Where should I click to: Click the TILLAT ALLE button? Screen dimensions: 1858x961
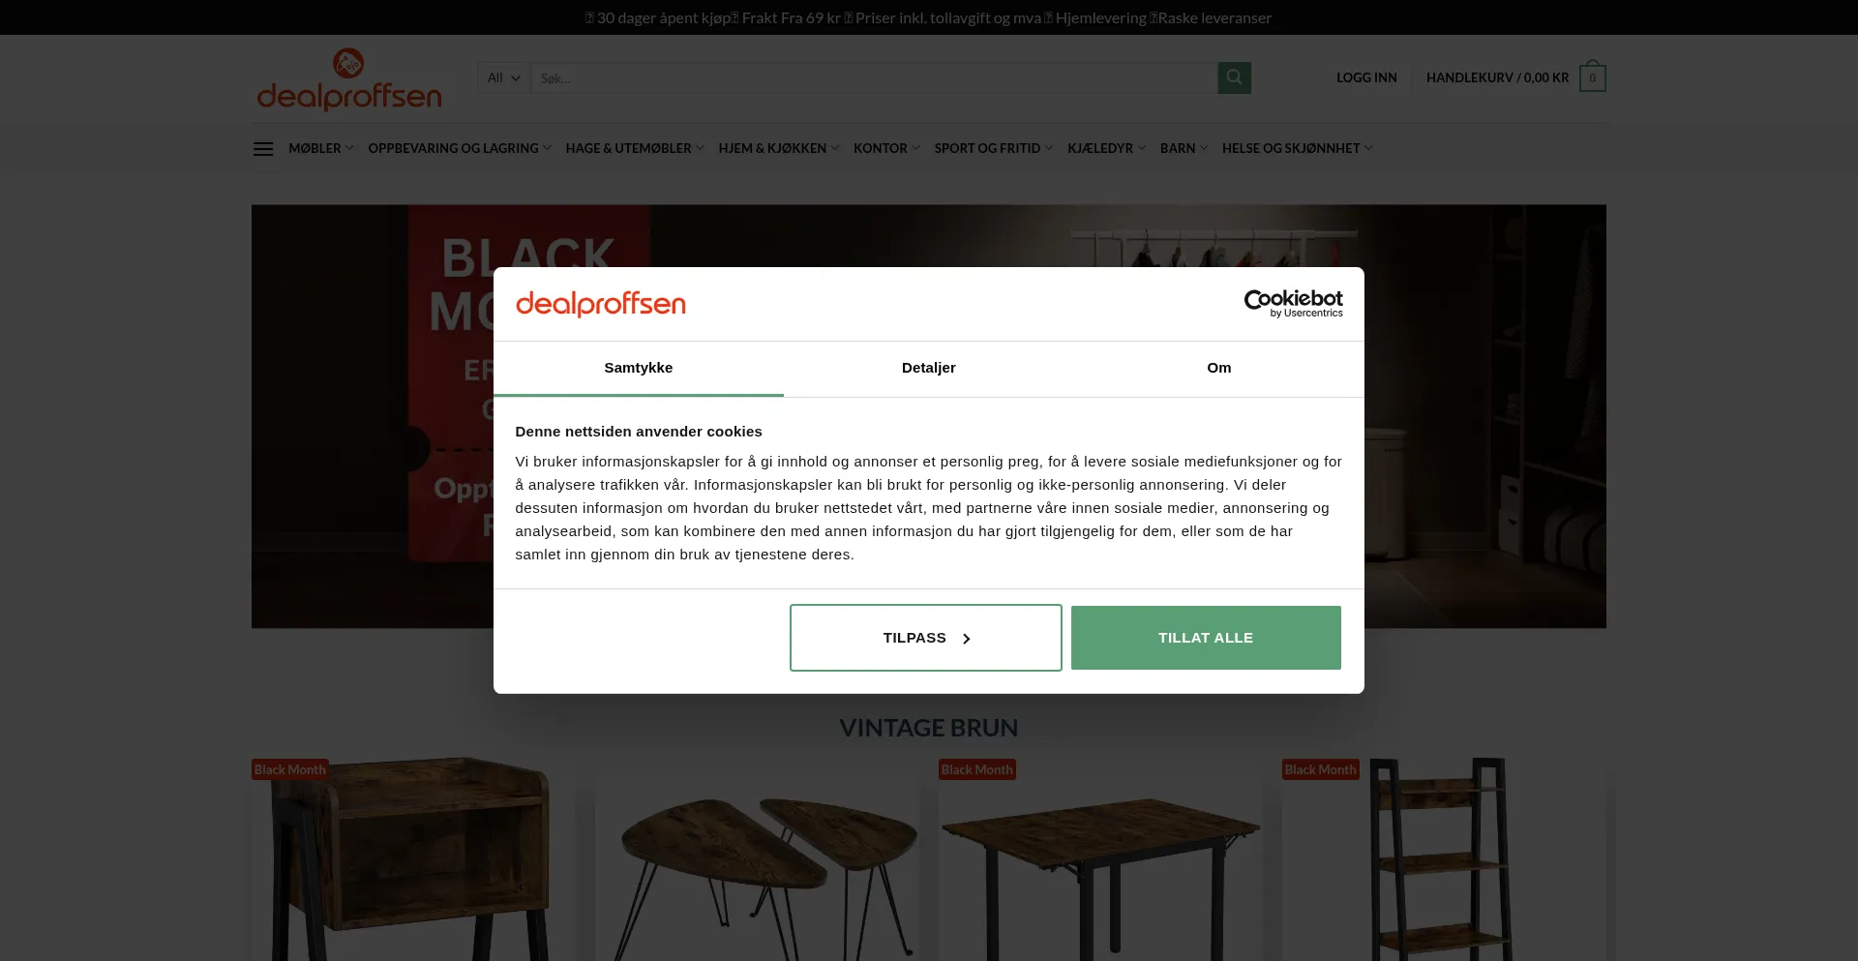(x=1206, y=638)
